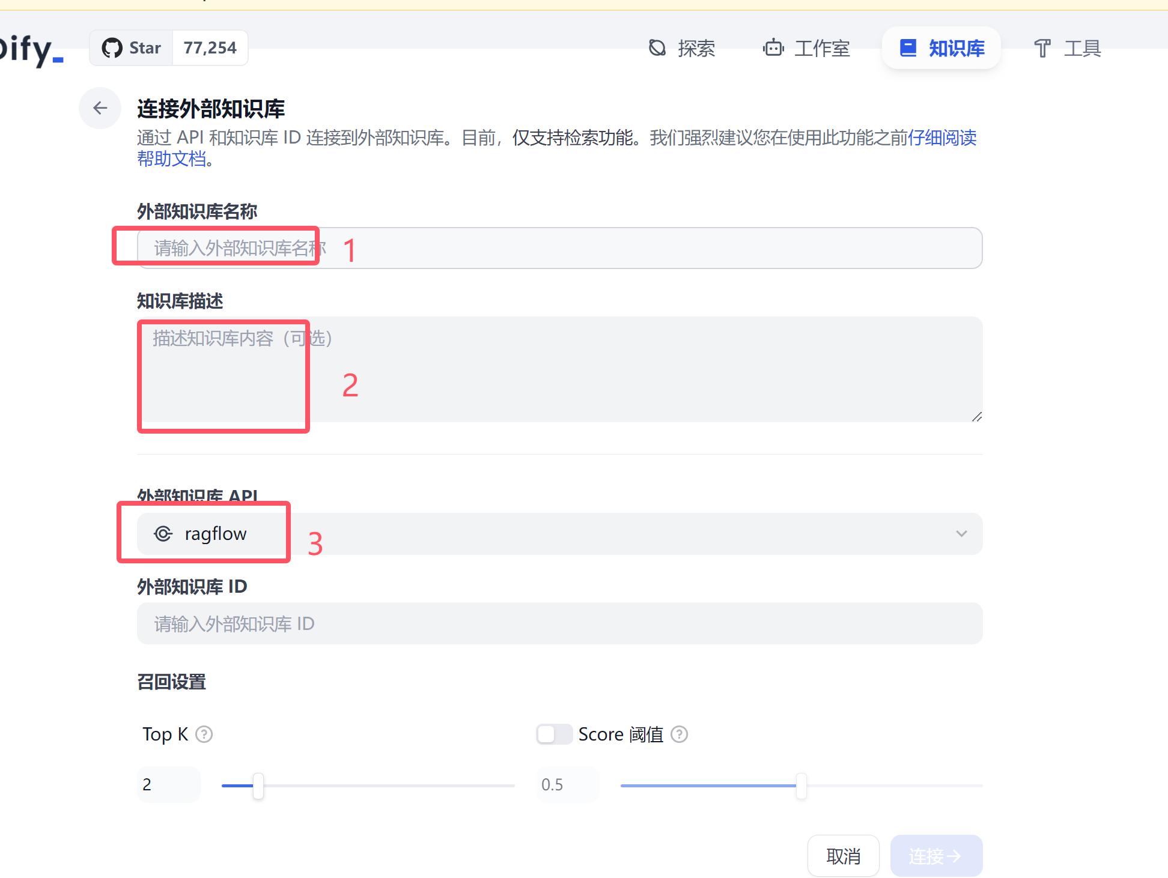Viewport: 1168px width, 878px height.
Task: Click the 77,254 star count
Action: pos(210,48)
